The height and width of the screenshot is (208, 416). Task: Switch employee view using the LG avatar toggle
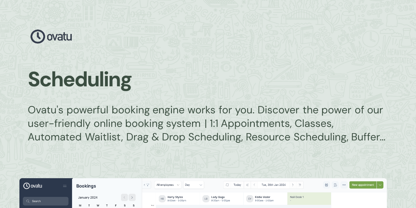coord(206,198)
